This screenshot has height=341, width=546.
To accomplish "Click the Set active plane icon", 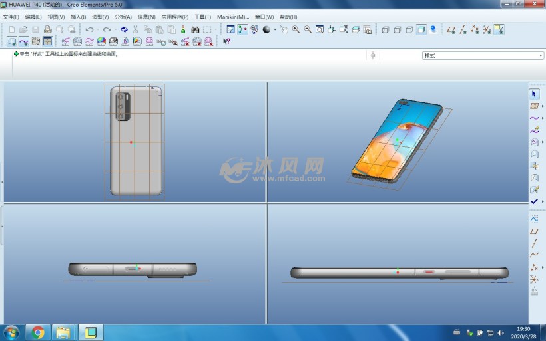I will pyautogui.click(x=534, y=106).
